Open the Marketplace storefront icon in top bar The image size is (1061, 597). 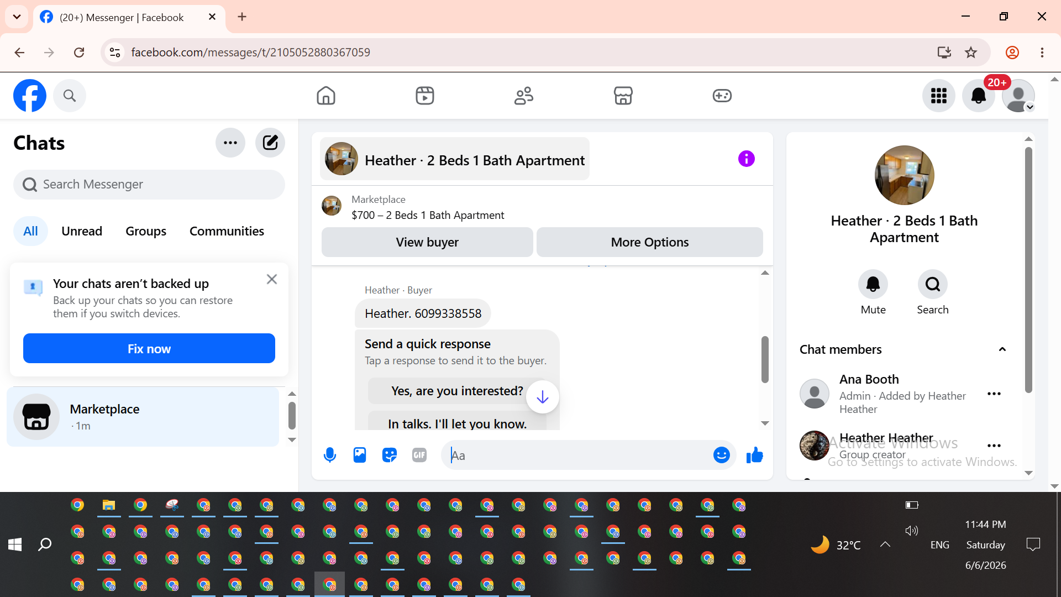(623, 96)
